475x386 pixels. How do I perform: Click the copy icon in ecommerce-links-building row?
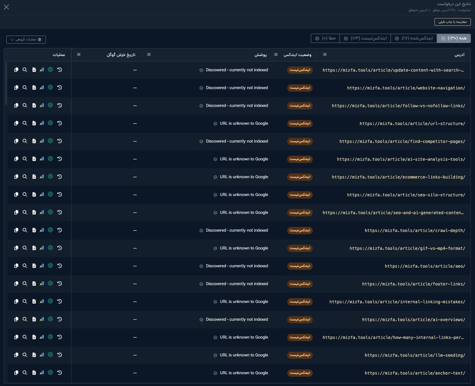[x=16, y=177]
